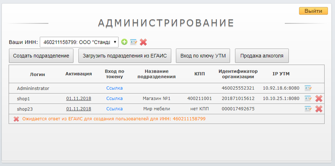Click the Мир мебели cell
This screenshot has width=335, height=166.
pyautogui.click(x=156, y=109)
